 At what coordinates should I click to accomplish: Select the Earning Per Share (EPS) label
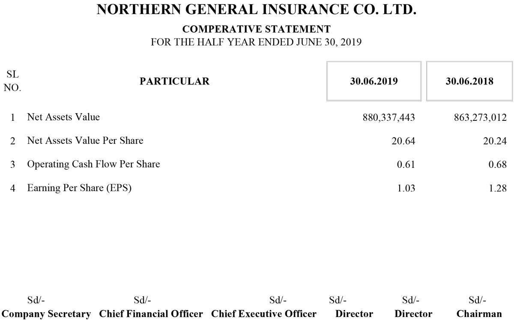click(x=79, y=188)
